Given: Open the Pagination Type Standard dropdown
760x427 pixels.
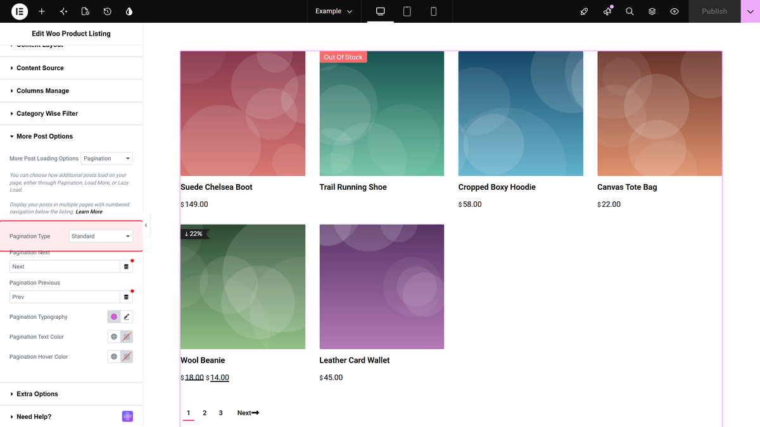Looking at the screenshot, I should click(x=101, y=236).
